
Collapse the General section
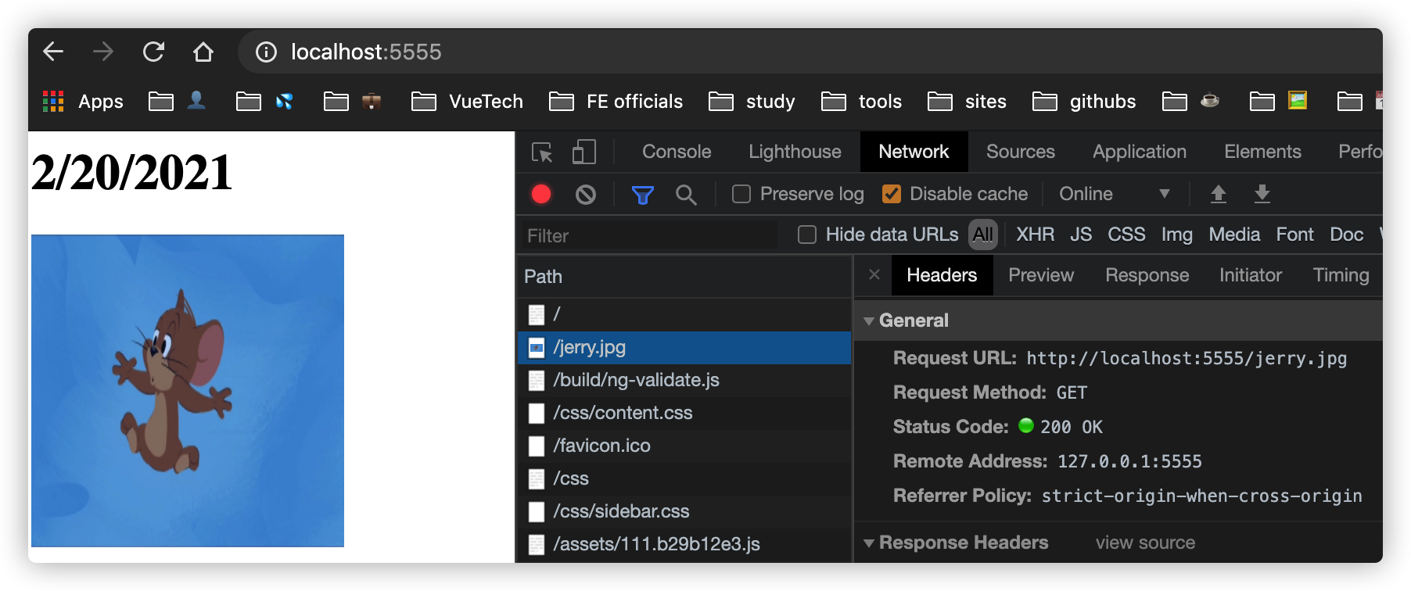point(868,321)
